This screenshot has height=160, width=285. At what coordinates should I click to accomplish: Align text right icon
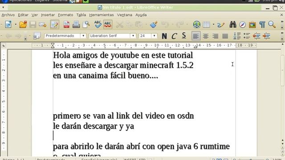[216, 36]
